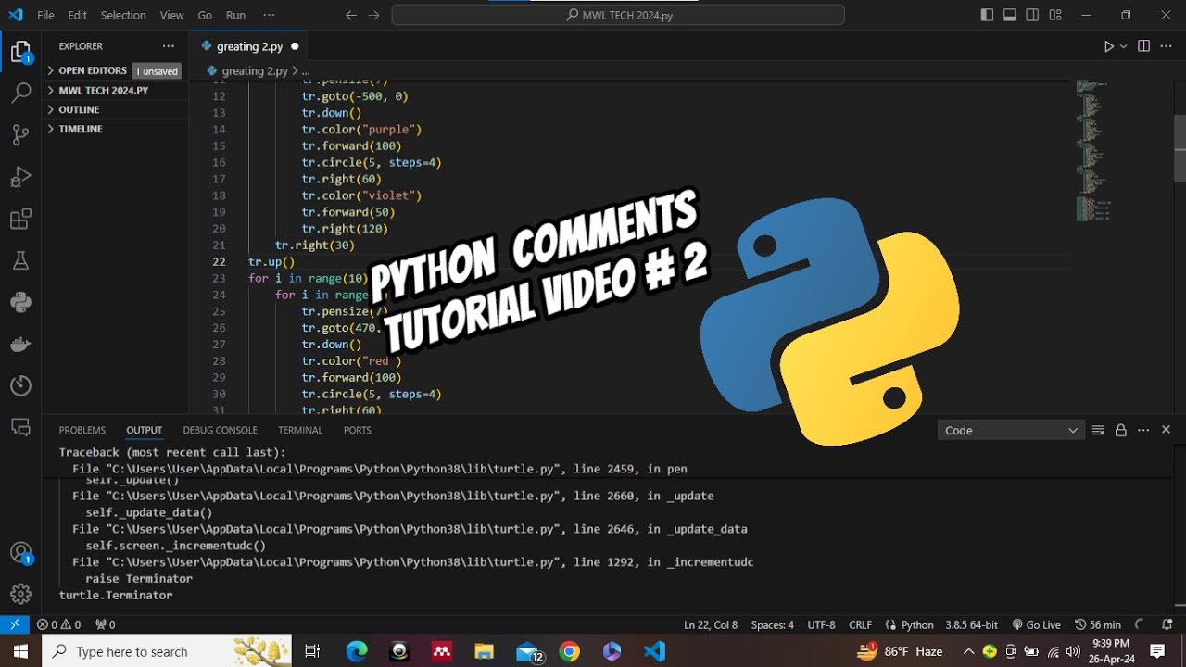This screenshot has height=667, width=1186.
Task: Open notifications bell in status bar
Action: 1167,624
